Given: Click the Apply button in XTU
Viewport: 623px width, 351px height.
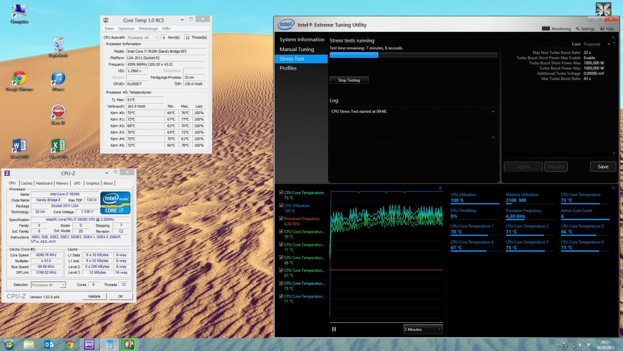Looking at the screenshot, I should tap(523, 166).
